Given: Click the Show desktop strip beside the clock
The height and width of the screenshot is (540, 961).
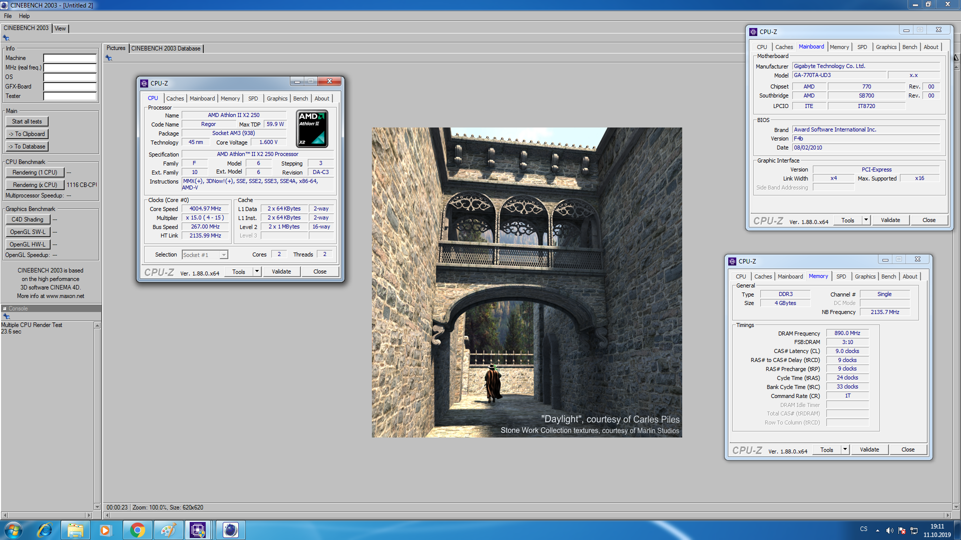Looking at the screenshot, I should point(957,530).
